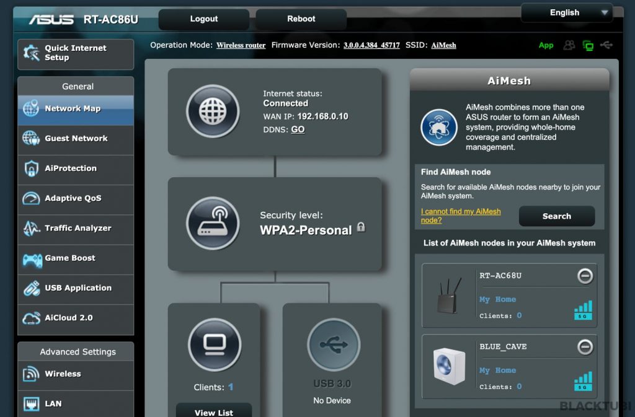The image size is (635, 417).
Task: Click BLUE_CAVE clients count 0
Action: 519,386
